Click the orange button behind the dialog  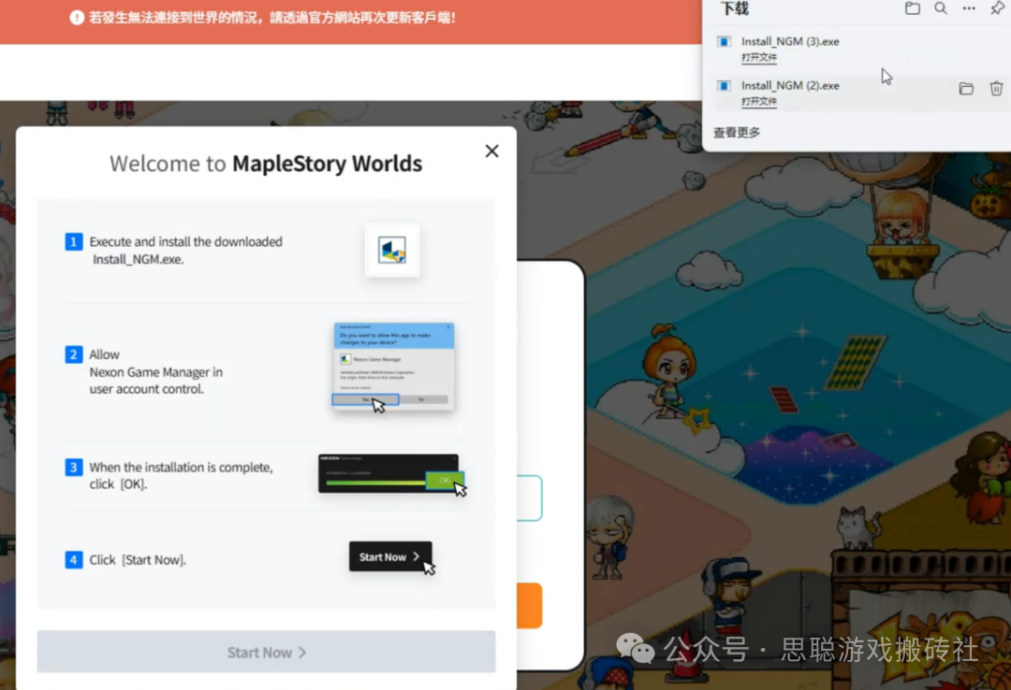coord(529,605)
